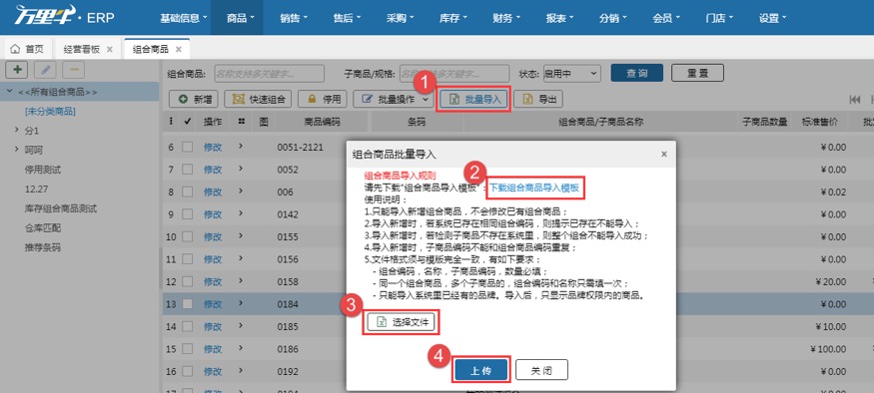This screenshot has height=393, width=874.
Task: Click 下载组合商品导入模板 download link
Action: coord(534,189)
